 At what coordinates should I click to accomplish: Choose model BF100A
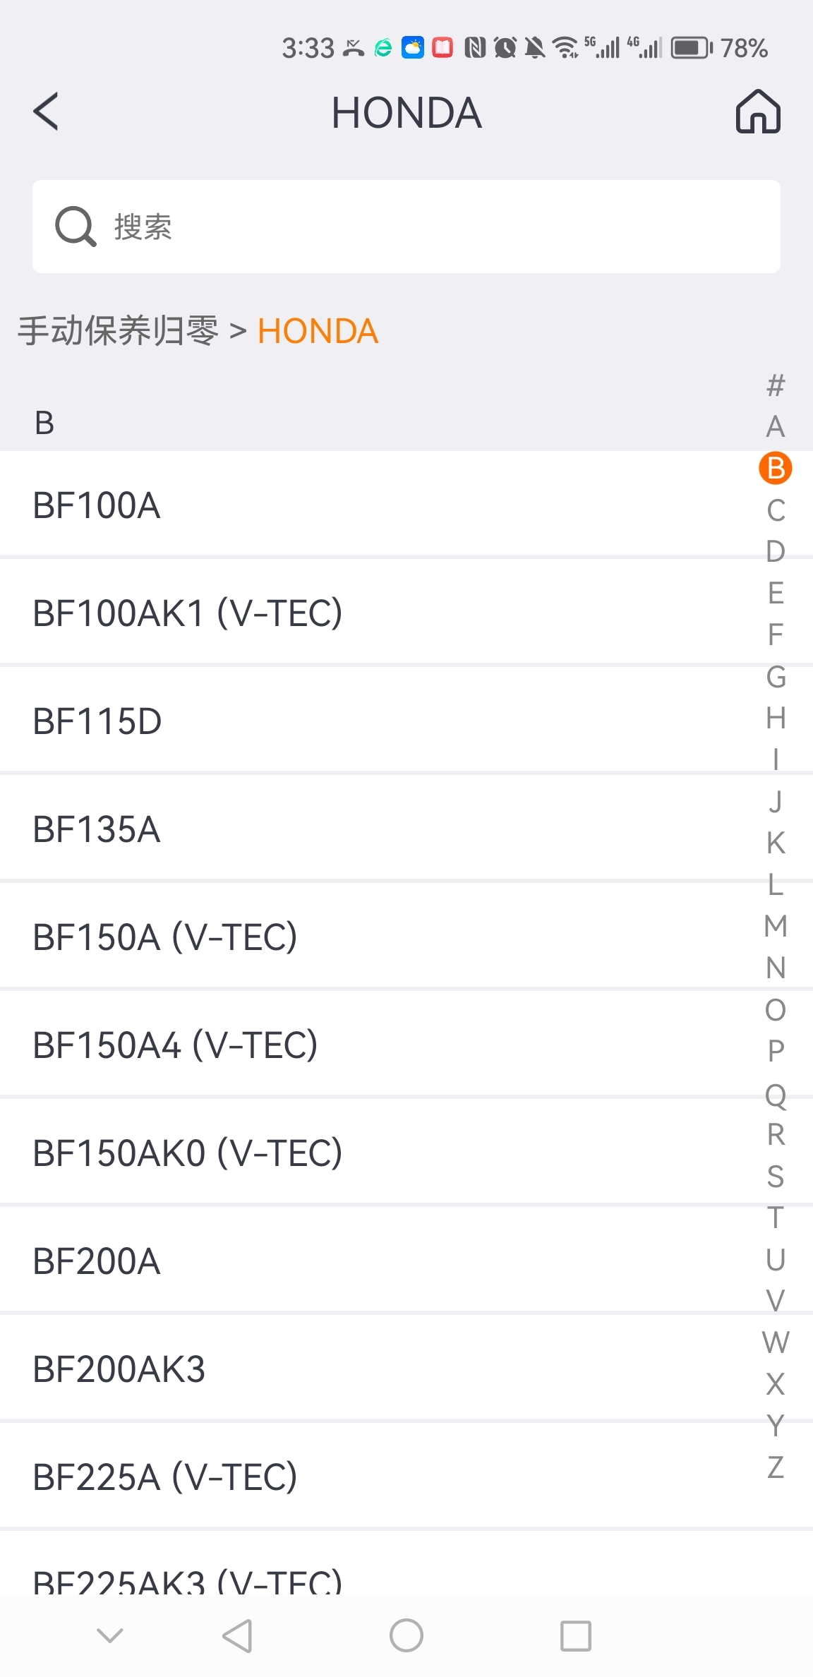(x=406, y=505)
